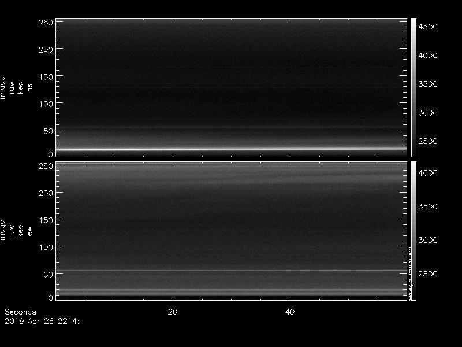Click the rotated 'Image raw keo ns' axis title
The height and width of the screenshot is (347, 462).
click(x=16, y=88)
